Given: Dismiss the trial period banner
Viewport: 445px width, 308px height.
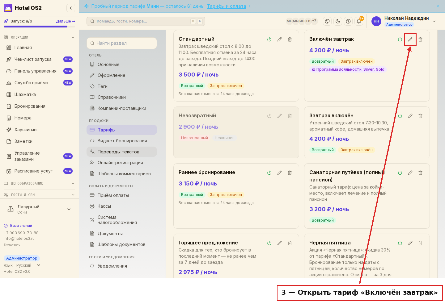Looking at the screenshot, I should (x=438, y=6).
